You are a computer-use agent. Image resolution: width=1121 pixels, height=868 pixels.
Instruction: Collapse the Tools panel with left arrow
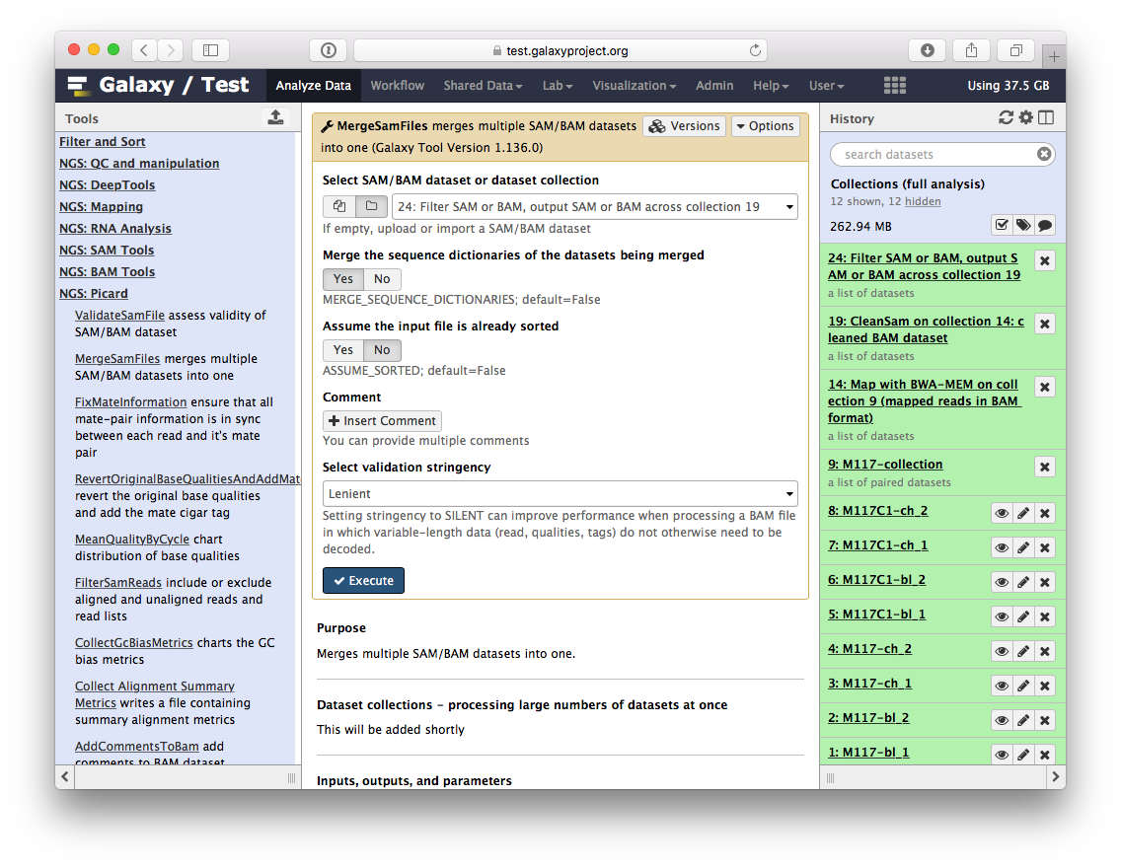point(65,776)
